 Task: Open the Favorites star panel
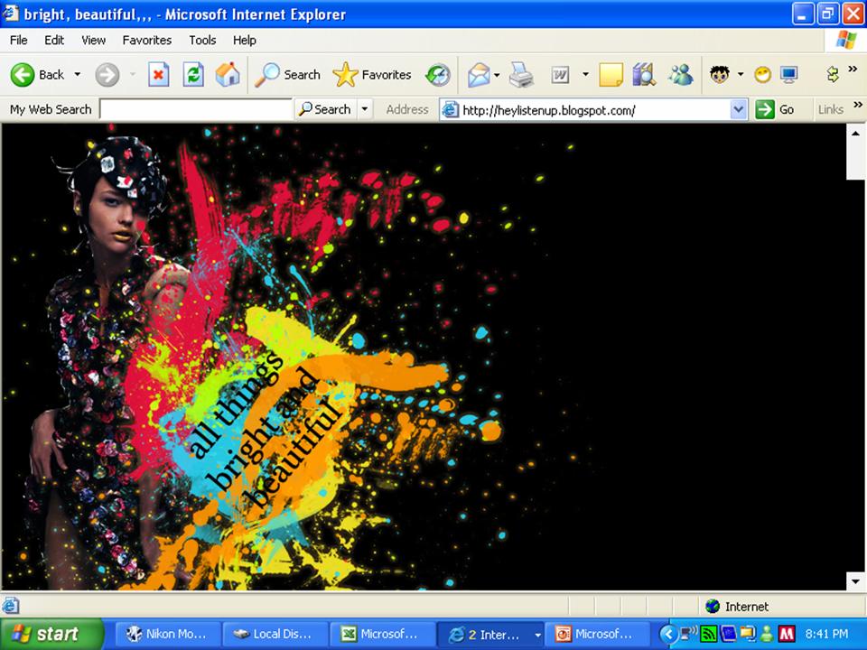[372, 75]
